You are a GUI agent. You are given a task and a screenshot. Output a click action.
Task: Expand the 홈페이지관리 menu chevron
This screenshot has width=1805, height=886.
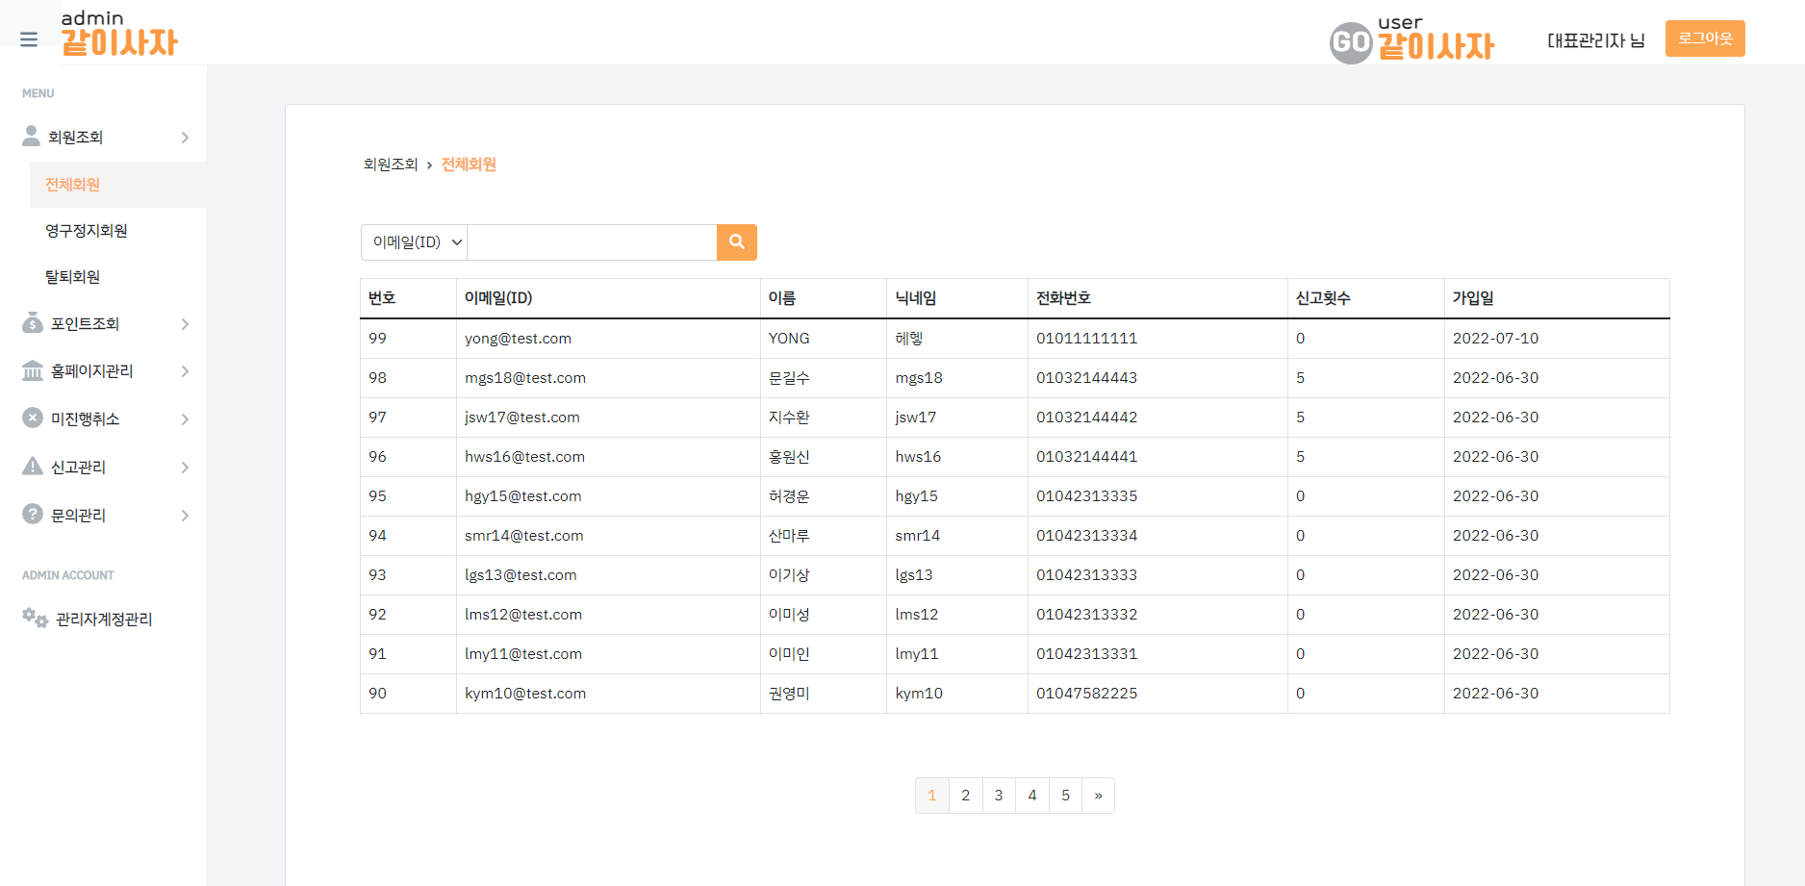click(x=185, y=371)
